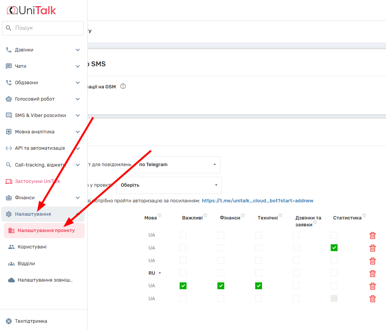This screenshot has height=330, width=386.
Task: Click the robot icon for Голосовий робот
Action: [x=9, y=99]
